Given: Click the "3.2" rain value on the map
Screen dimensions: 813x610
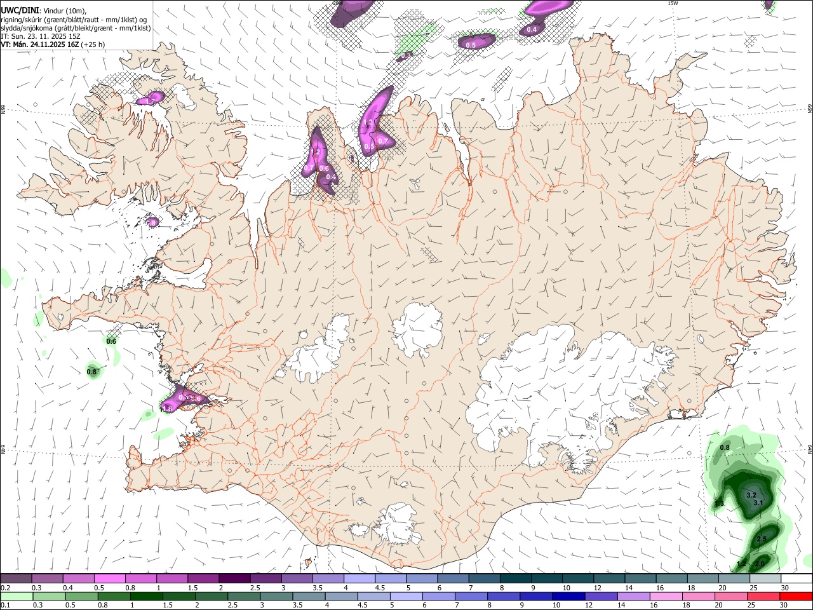Looking at the screenshot, I should click(751, 495).
